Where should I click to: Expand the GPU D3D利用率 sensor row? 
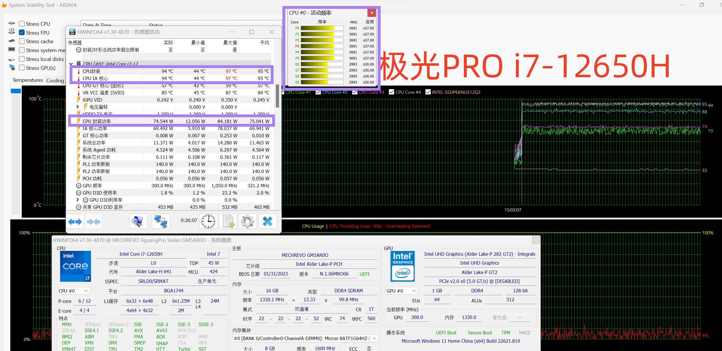(78, 200)
